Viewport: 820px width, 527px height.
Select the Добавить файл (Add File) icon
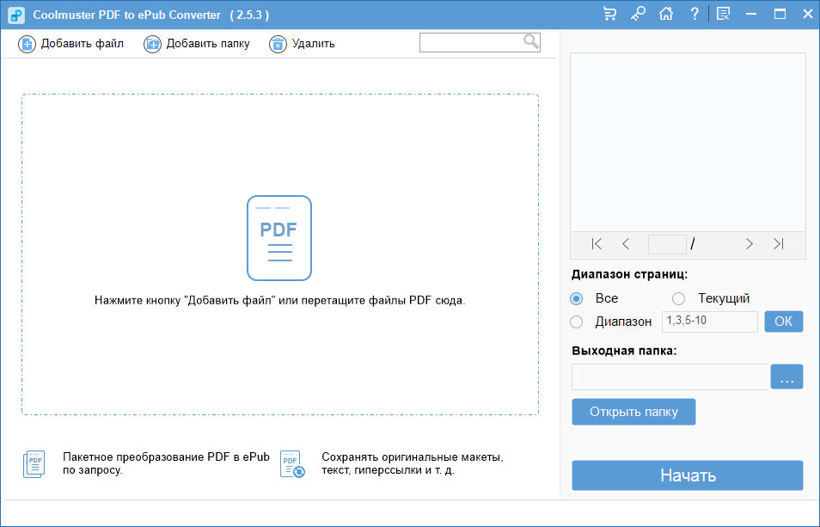point(27,44)
